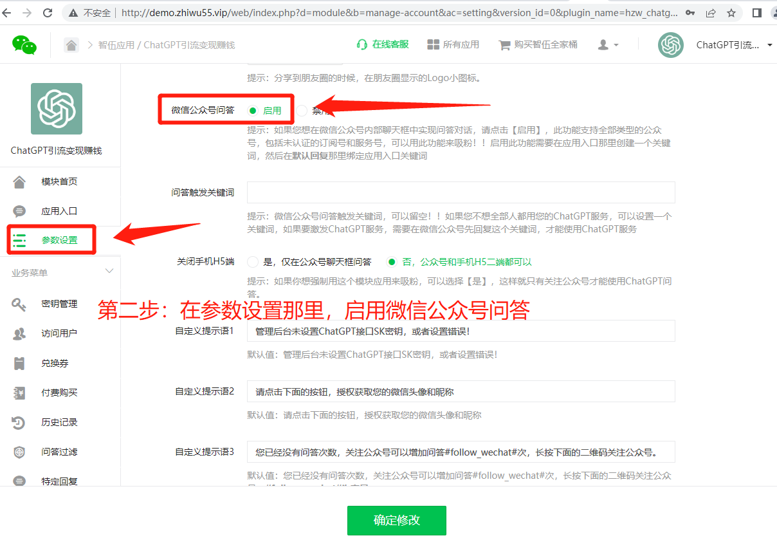The height and width of the screenshot is (547, 777).
Task: Select 否，公众号和手机H5二端都可以 radio option
Action: point(391,262)
